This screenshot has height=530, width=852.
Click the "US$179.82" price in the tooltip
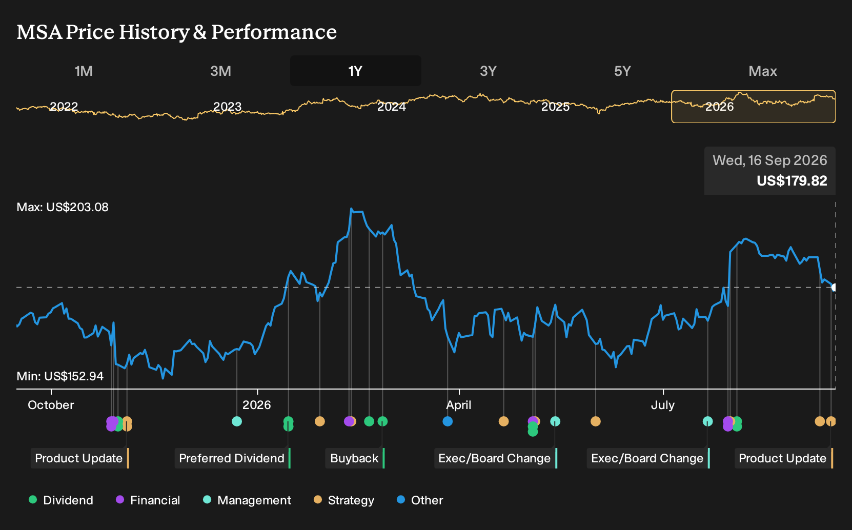coord(792,181)
